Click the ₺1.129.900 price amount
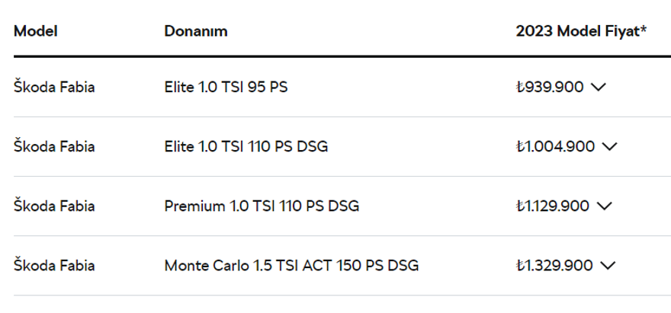671x313 pixels. pyautogui.click(x=552, y=206)
